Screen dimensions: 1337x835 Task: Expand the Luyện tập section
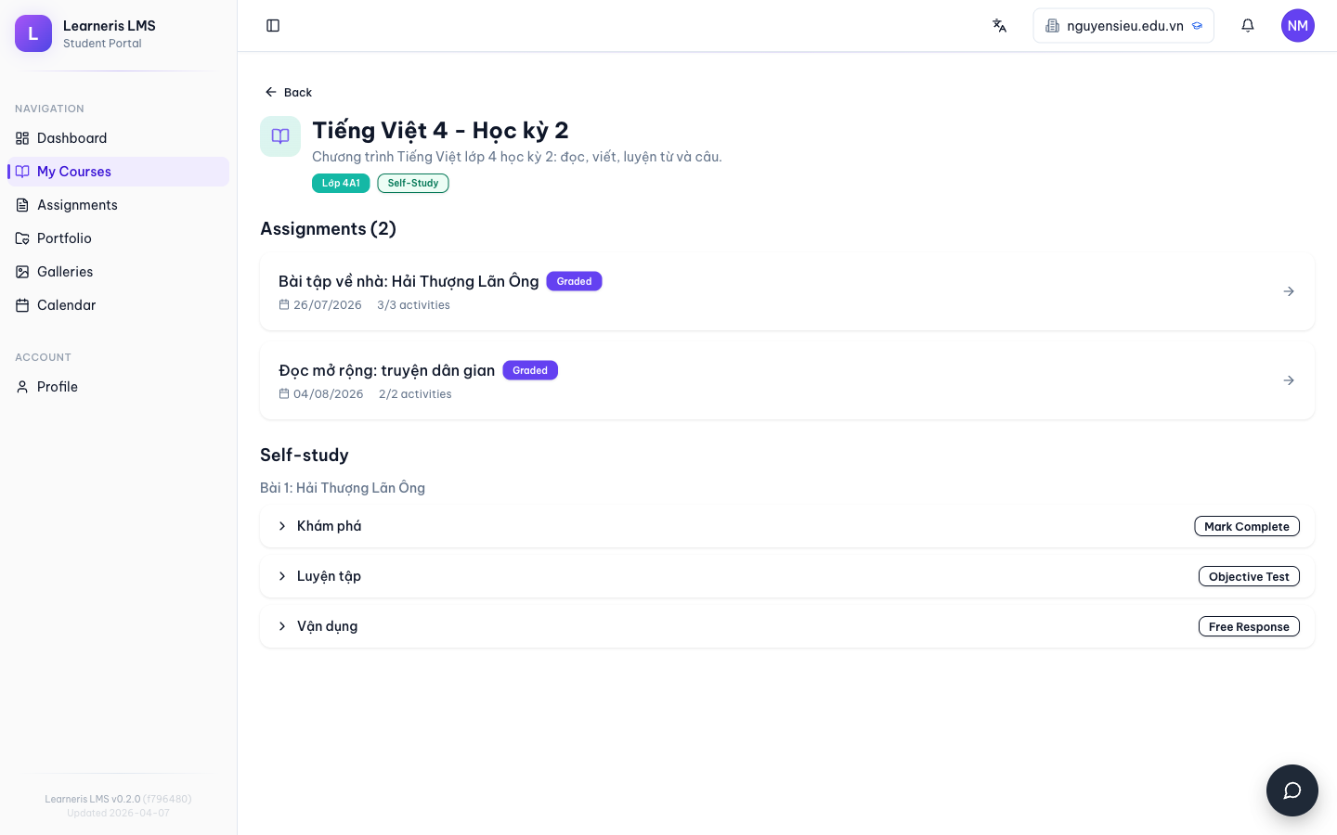click(x=282, y=576)
